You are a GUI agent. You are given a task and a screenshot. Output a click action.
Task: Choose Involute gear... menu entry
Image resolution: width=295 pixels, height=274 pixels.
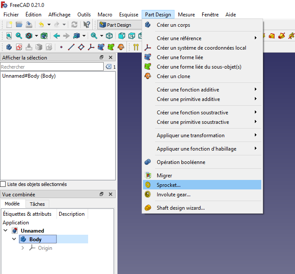202,195
